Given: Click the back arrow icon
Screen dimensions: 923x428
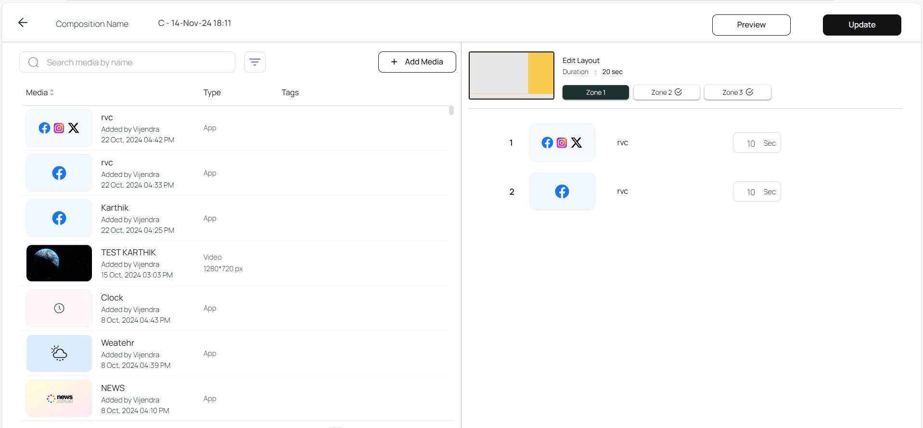Looking at the screenshot, I should click(x=23, y=23).
